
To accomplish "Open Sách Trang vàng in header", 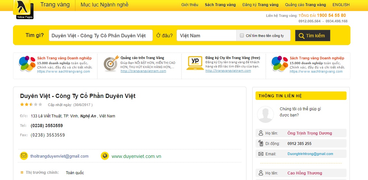I will pos(220,5).
